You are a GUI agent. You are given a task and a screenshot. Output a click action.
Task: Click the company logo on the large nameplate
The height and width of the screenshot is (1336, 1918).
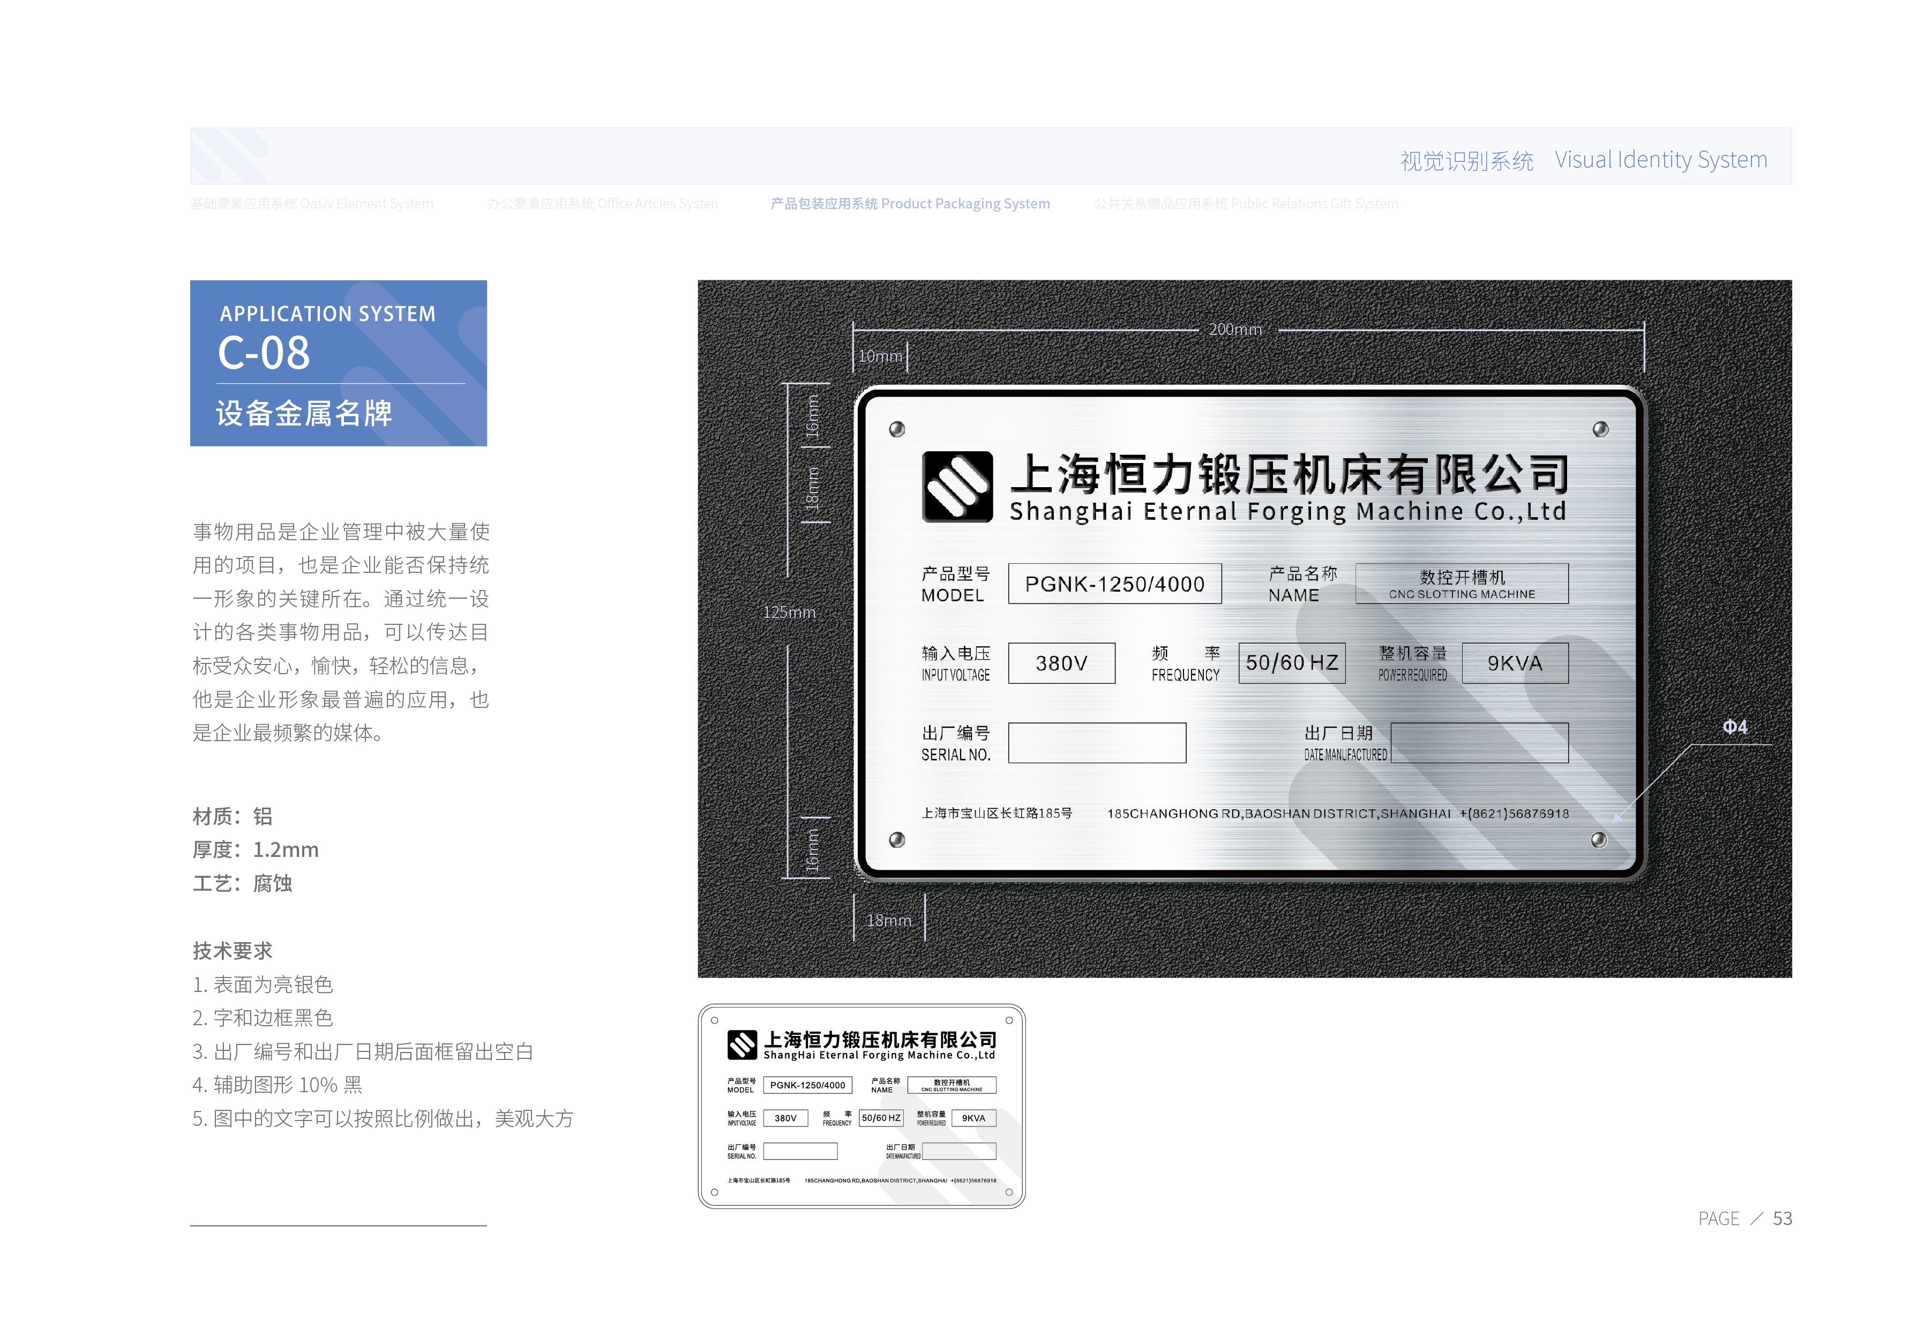tap(957, 486)
